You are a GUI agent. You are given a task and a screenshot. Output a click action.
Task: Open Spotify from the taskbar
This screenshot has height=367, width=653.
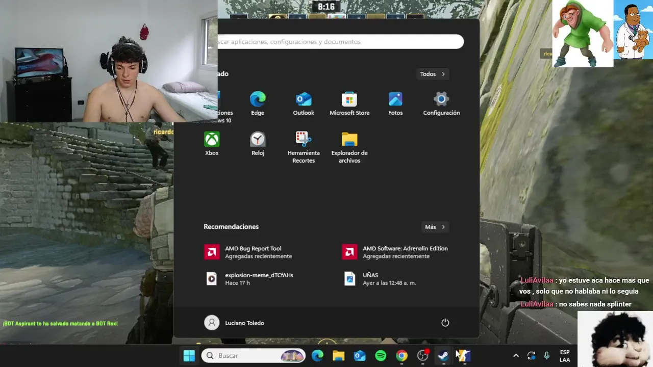pyautogui.click(x=381, y=355)
